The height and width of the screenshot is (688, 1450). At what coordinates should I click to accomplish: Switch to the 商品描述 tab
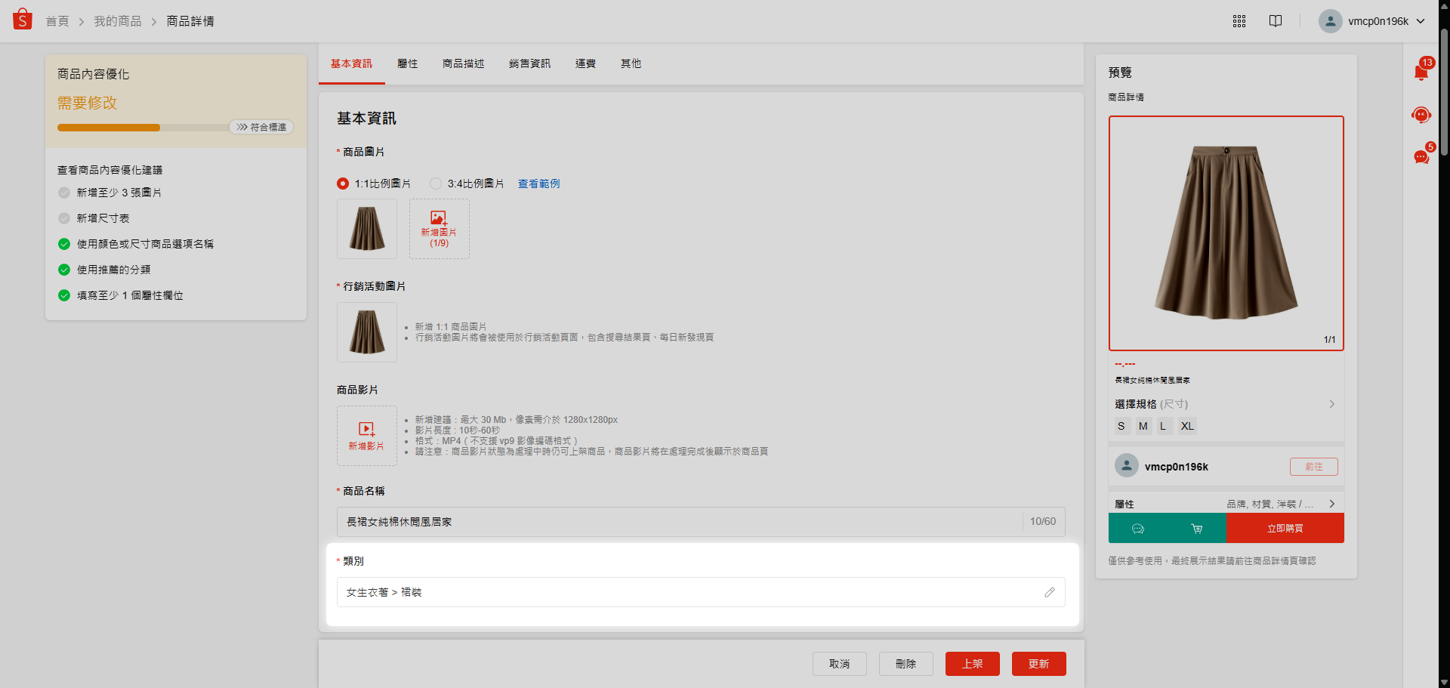click(x=463, y=63)
